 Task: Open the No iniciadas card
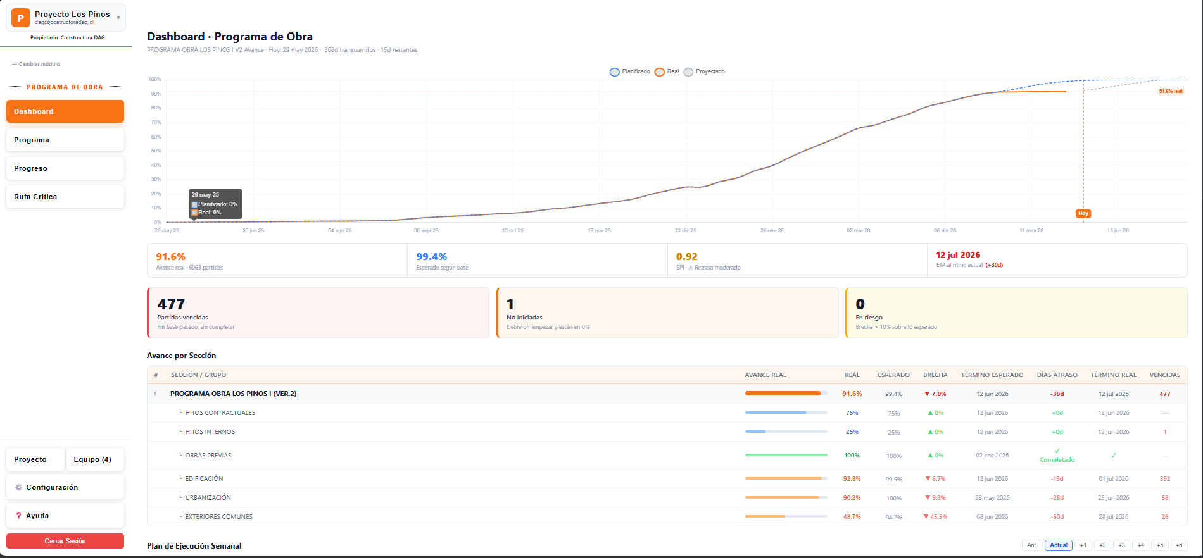(x=667, y=313)
